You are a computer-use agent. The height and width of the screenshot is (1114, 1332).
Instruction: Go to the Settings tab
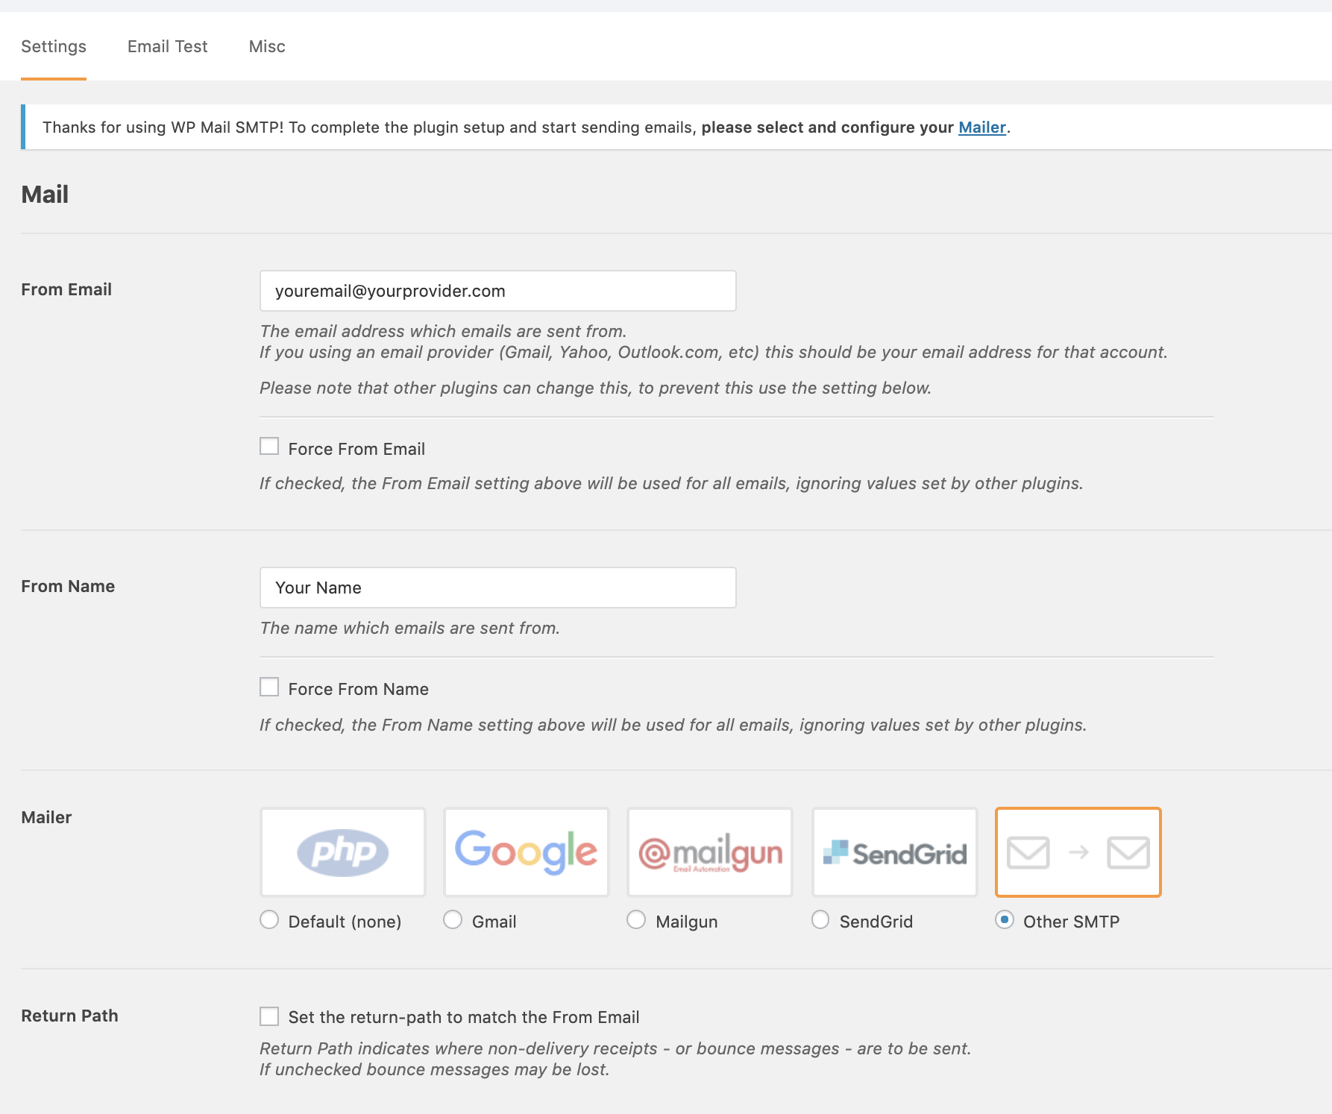(x=54, y=46)
